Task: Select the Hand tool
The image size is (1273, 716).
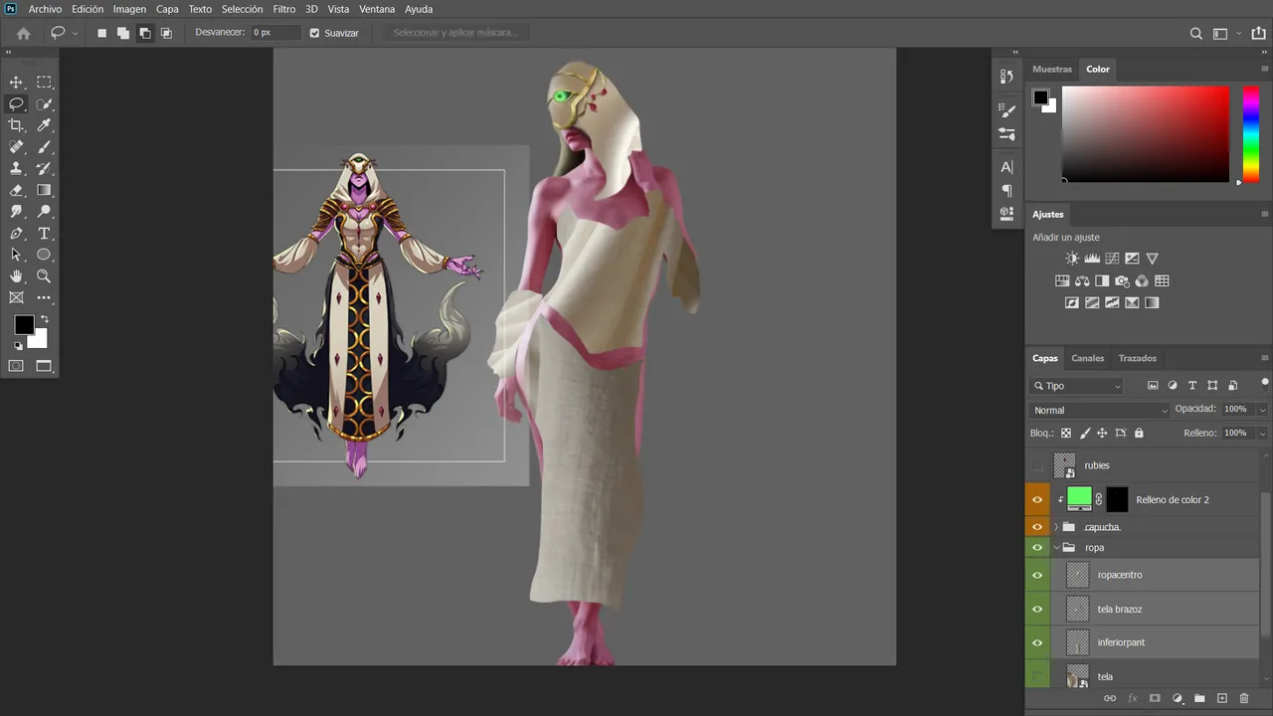Action: pos(16,276)
